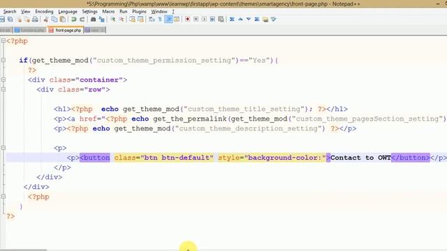Toggle the highlighted Indent Guide button
447x251 pixels.
click(x=168, y=20)
